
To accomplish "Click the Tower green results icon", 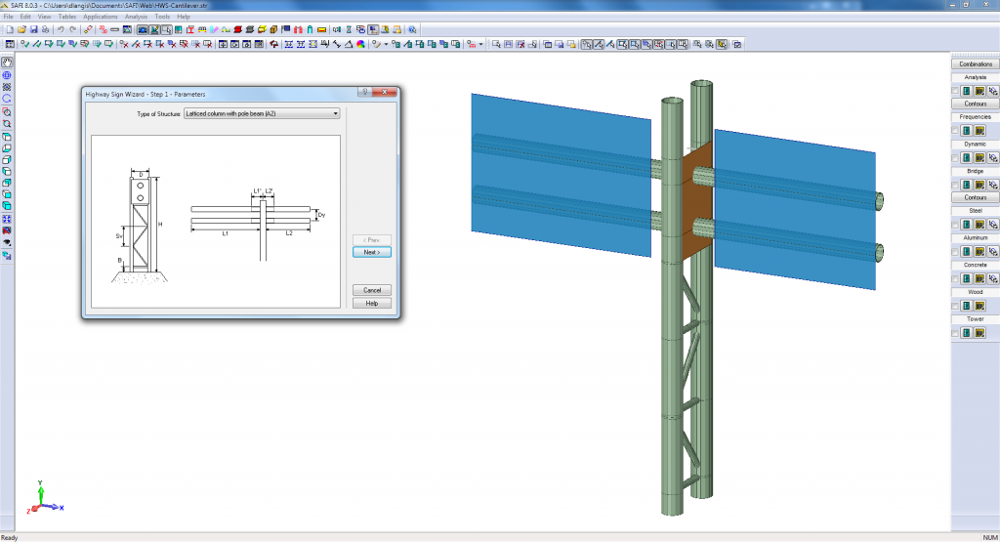I will [x=967, y=333].
